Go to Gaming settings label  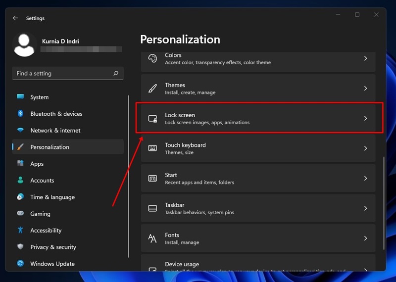click(x=40, y=214)
